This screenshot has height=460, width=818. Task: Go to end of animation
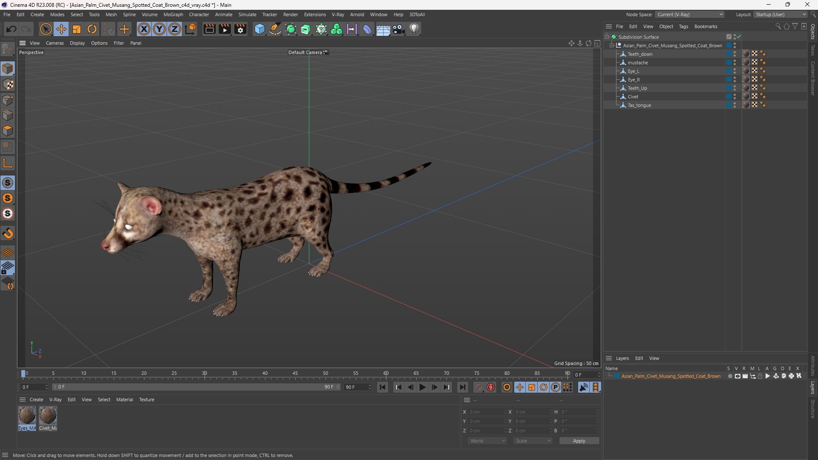462,387
